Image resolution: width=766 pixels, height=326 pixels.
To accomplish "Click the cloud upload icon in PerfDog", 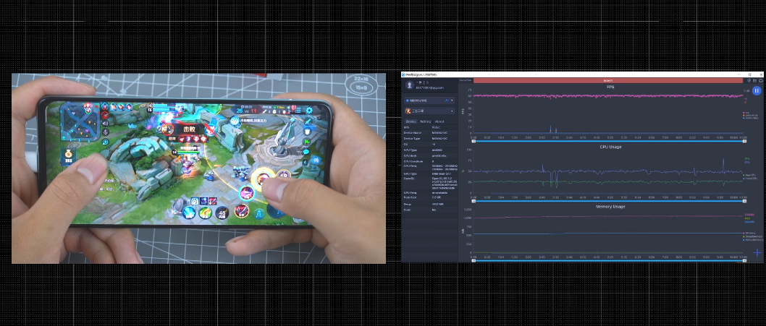I will coord(761,80).
